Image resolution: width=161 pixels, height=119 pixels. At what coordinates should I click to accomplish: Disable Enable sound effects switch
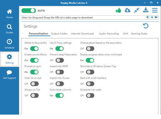pyautogui.click(x=34, y=60)
